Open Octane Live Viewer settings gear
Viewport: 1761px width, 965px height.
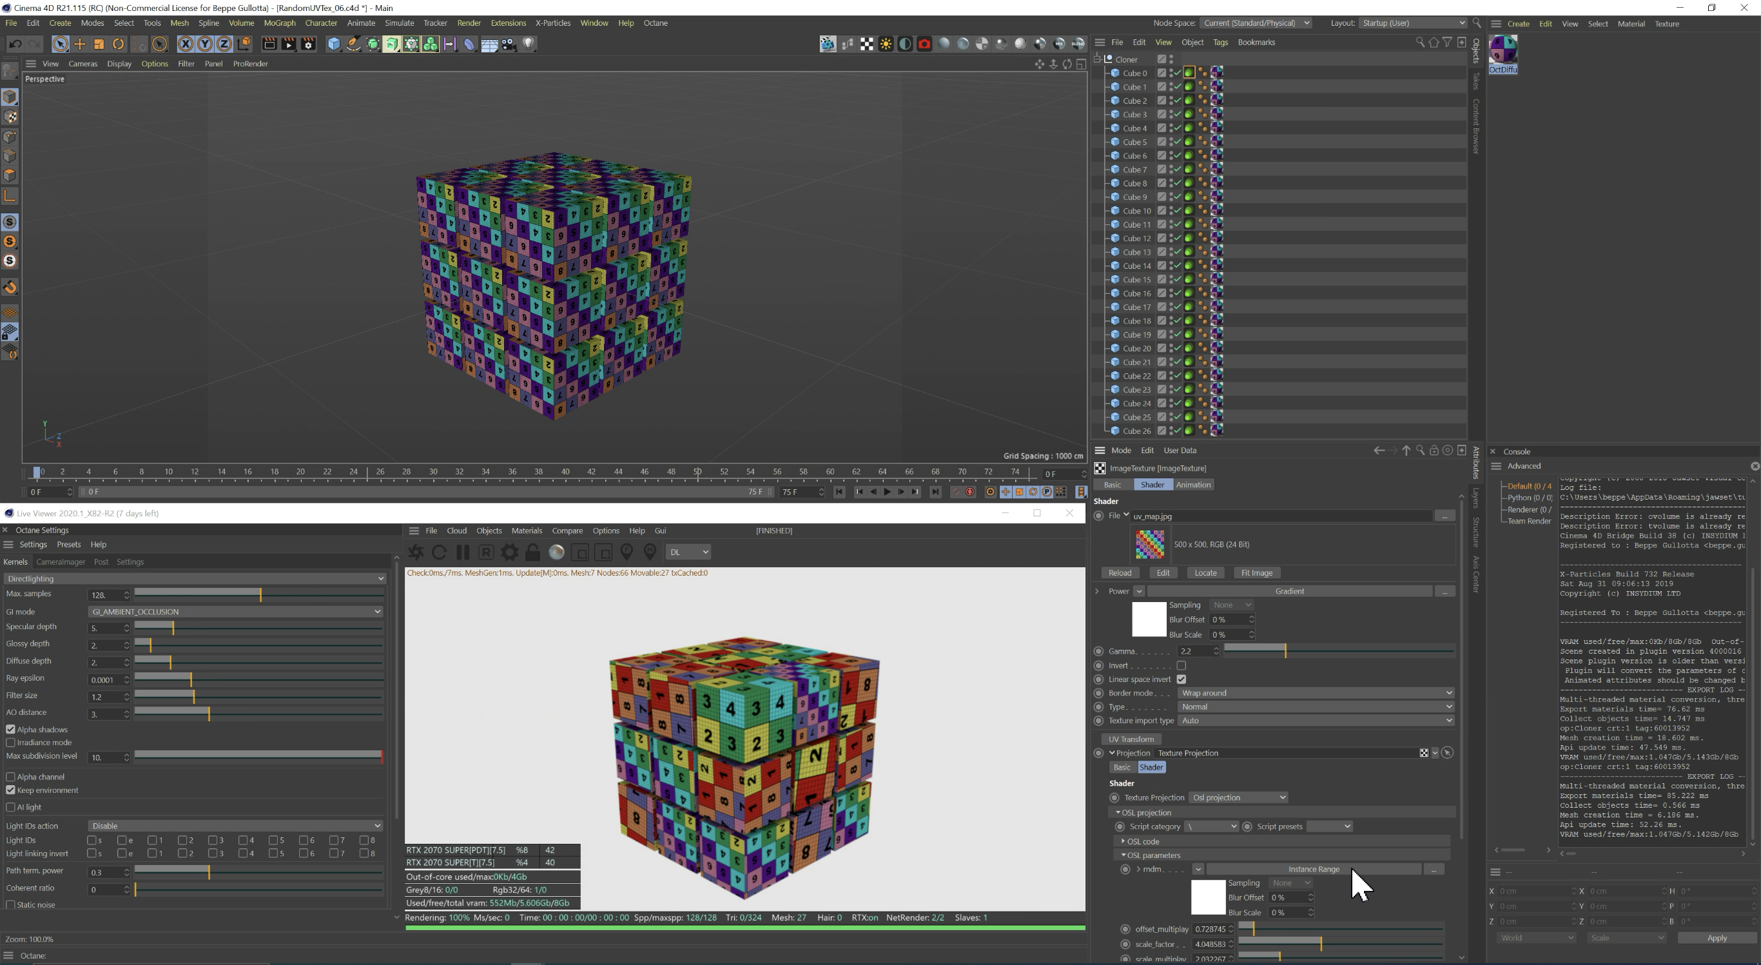click(509, 552)
